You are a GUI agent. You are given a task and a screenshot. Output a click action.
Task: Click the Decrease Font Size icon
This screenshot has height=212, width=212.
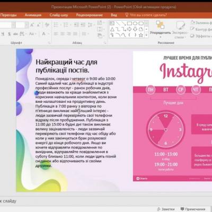click(39, 25)
